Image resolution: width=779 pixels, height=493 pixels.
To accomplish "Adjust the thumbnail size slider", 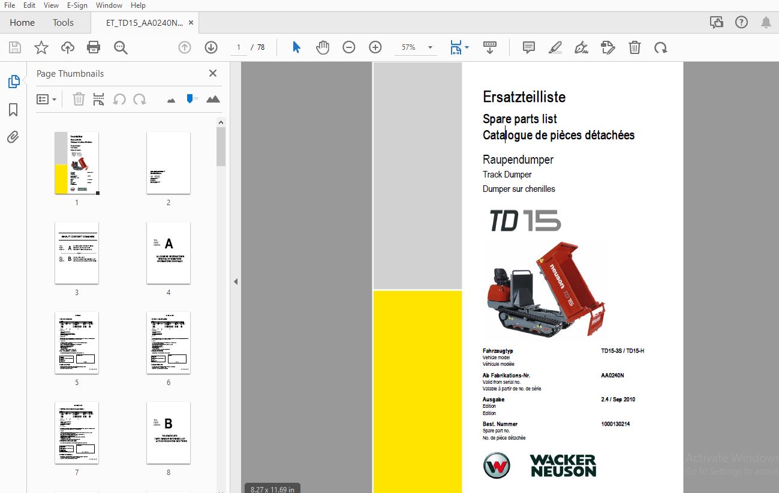I will (x=191, y=98).
